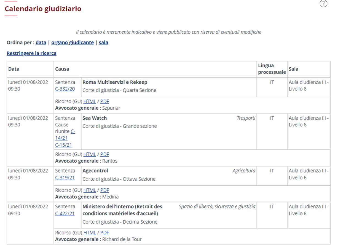Open case C-15/21 link
The image size is (338, 249).
tap(63, 145)
